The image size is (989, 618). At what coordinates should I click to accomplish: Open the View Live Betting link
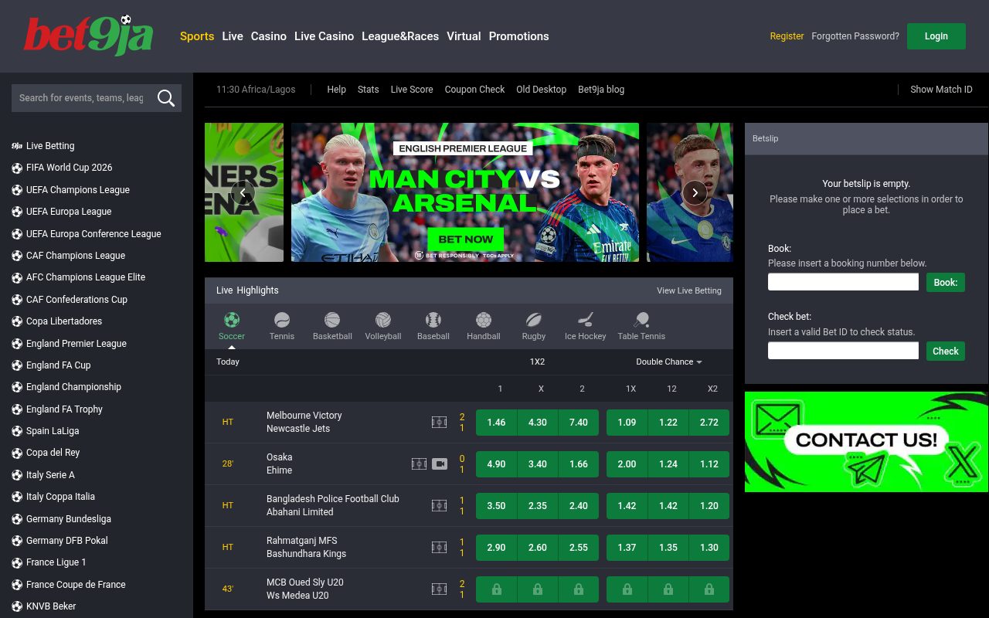click(x=688, y=290)
